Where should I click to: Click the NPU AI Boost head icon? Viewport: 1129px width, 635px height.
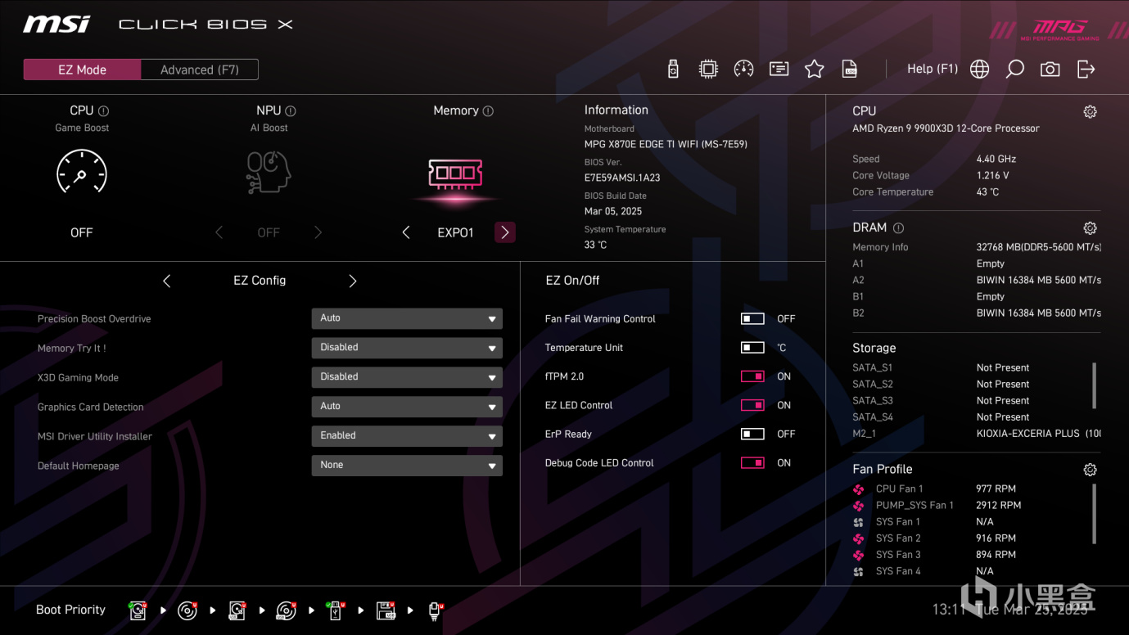pyautogui.click(x=269, y=173)
